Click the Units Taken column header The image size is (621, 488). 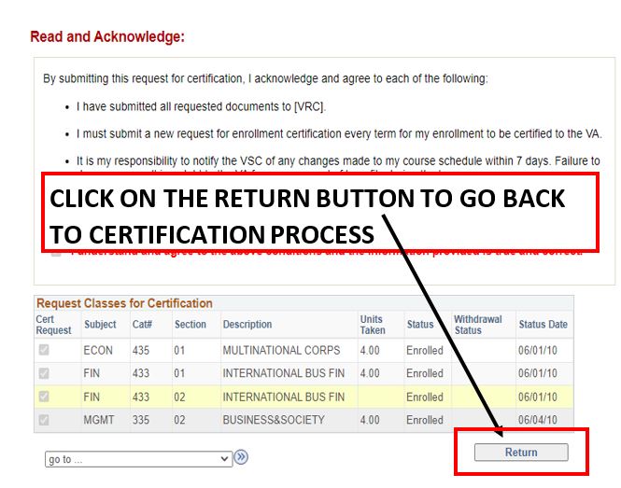[x=373, y=325]
